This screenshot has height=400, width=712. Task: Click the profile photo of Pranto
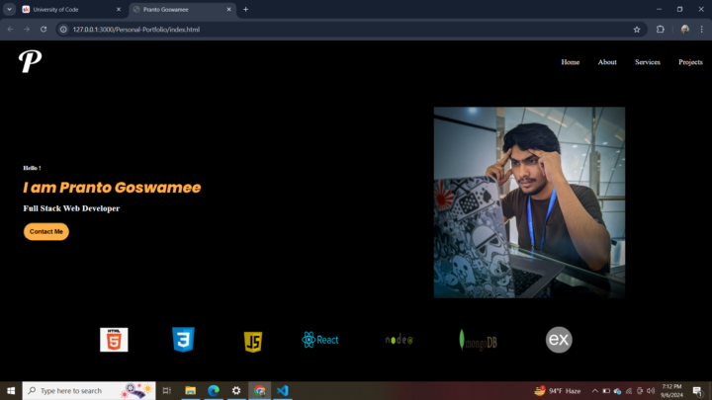[x=529, y=202]
